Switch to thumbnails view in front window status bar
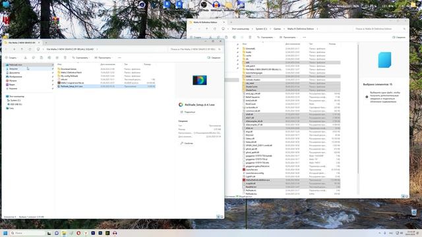422x237 pixels. [222, 217]
